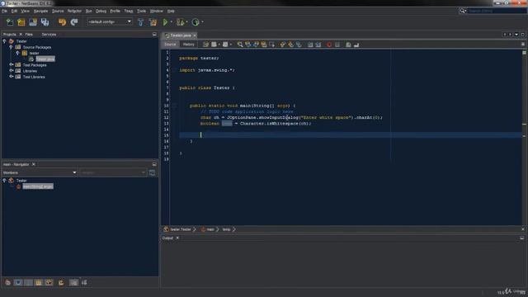Expand the Libraries node
The width and height of the screenshot is (528, 297).
pos(11,71)
